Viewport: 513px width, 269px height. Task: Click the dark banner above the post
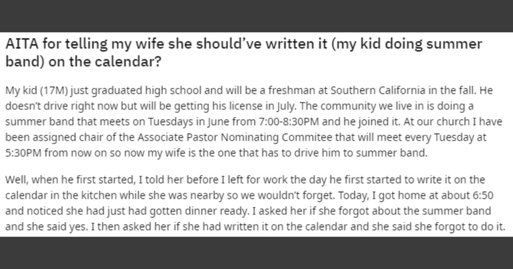coord(256,16)
